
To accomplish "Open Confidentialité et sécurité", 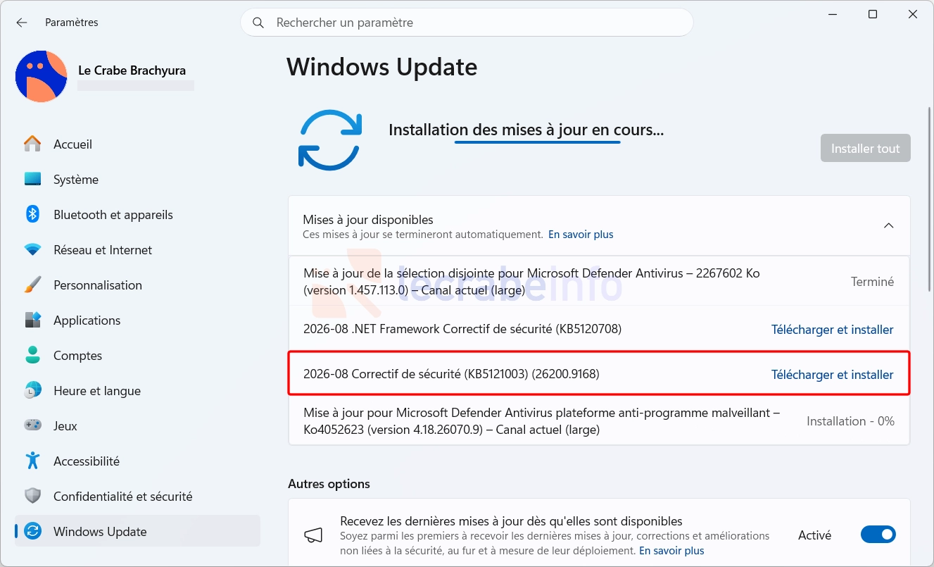I will [x=137, y=496].
